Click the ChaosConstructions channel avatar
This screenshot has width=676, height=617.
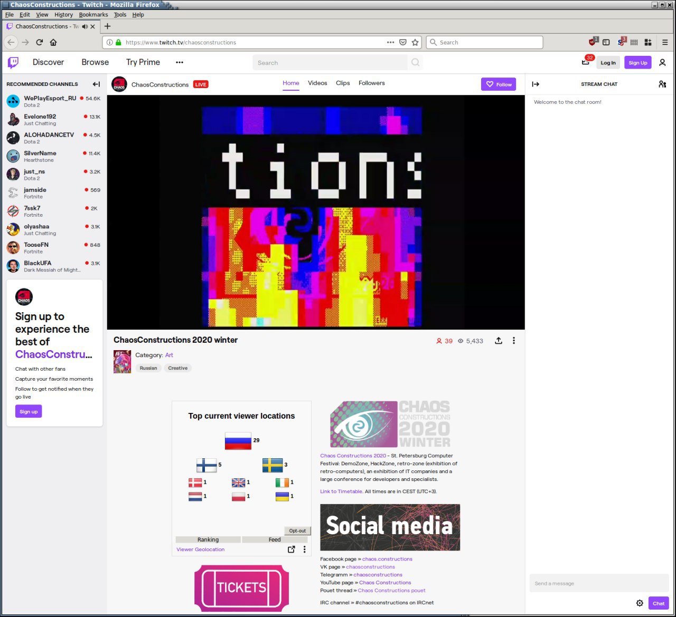pos(119,84)
